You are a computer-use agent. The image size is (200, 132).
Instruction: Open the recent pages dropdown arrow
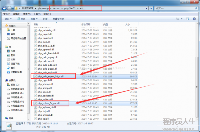tap(13, 9)
